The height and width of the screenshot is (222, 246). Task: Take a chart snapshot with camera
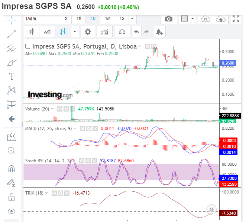(169, 19)
